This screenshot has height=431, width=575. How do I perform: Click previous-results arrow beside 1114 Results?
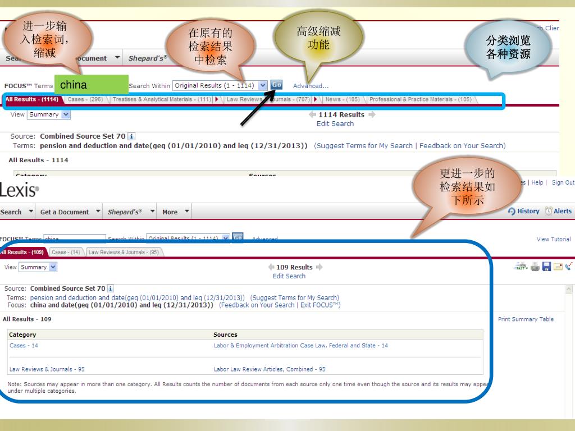click(312, 114)
